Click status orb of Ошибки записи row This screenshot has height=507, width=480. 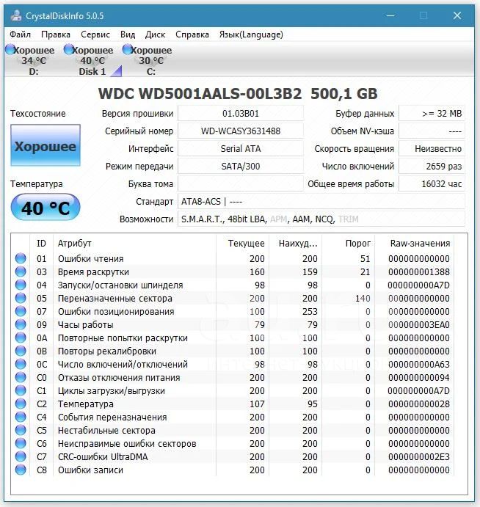click(x=21, y=470)
